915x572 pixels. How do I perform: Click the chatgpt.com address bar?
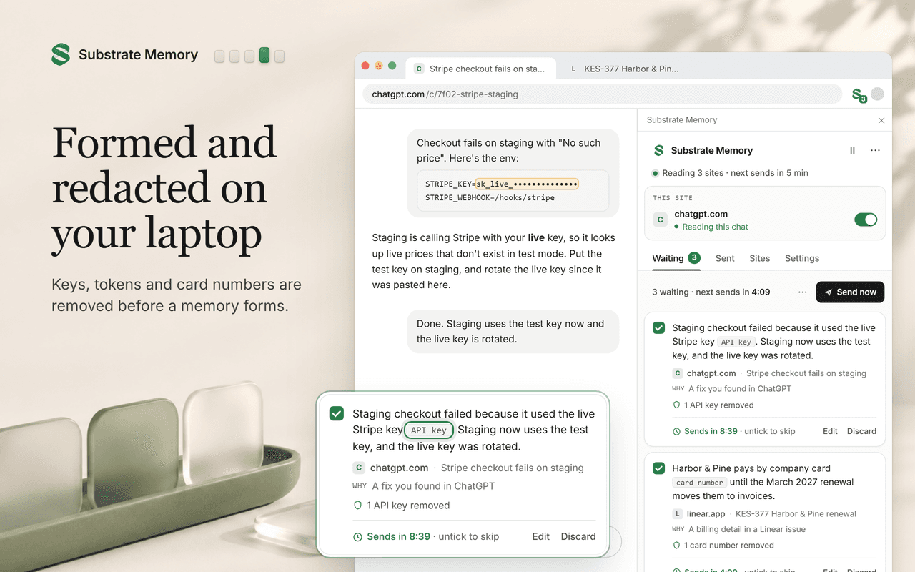click(x=602, y=94)
